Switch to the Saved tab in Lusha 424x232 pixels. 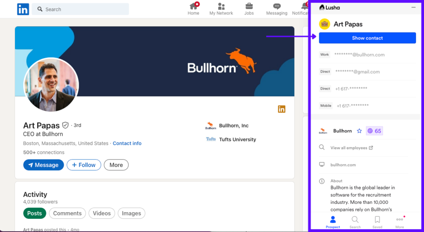377,222
